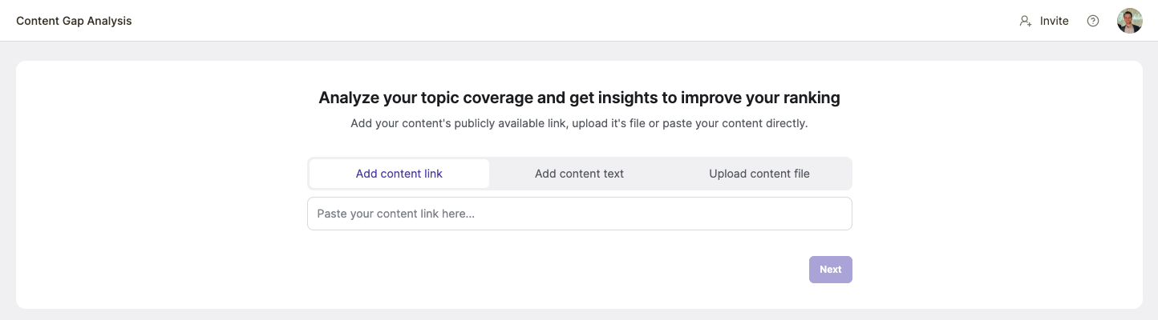This screenshot has height=320, width=1158.
Task: Click the Analyze your topic coverage heading
Action: click(x=579, y=98)
